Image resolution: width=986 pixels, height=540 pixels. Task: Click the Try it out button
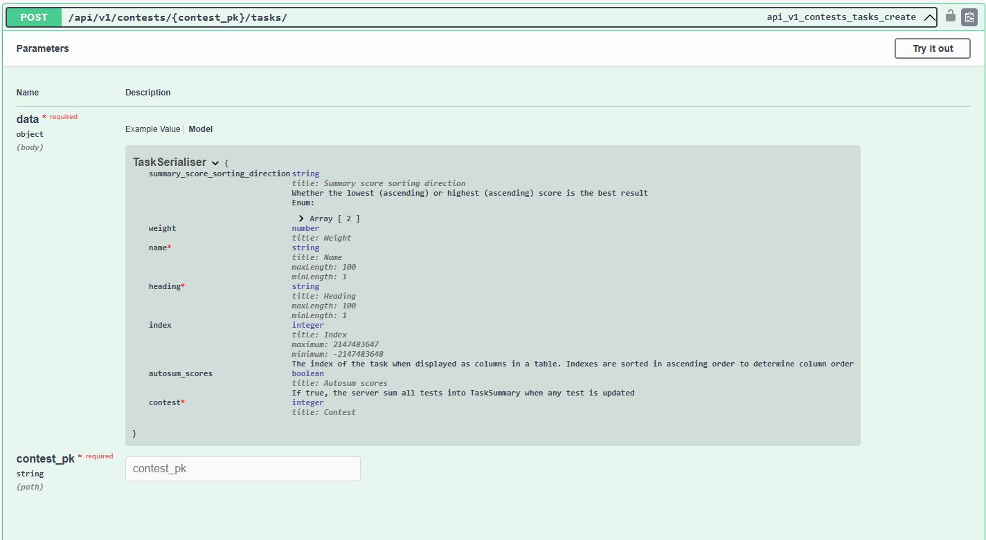tap(933, 48)
